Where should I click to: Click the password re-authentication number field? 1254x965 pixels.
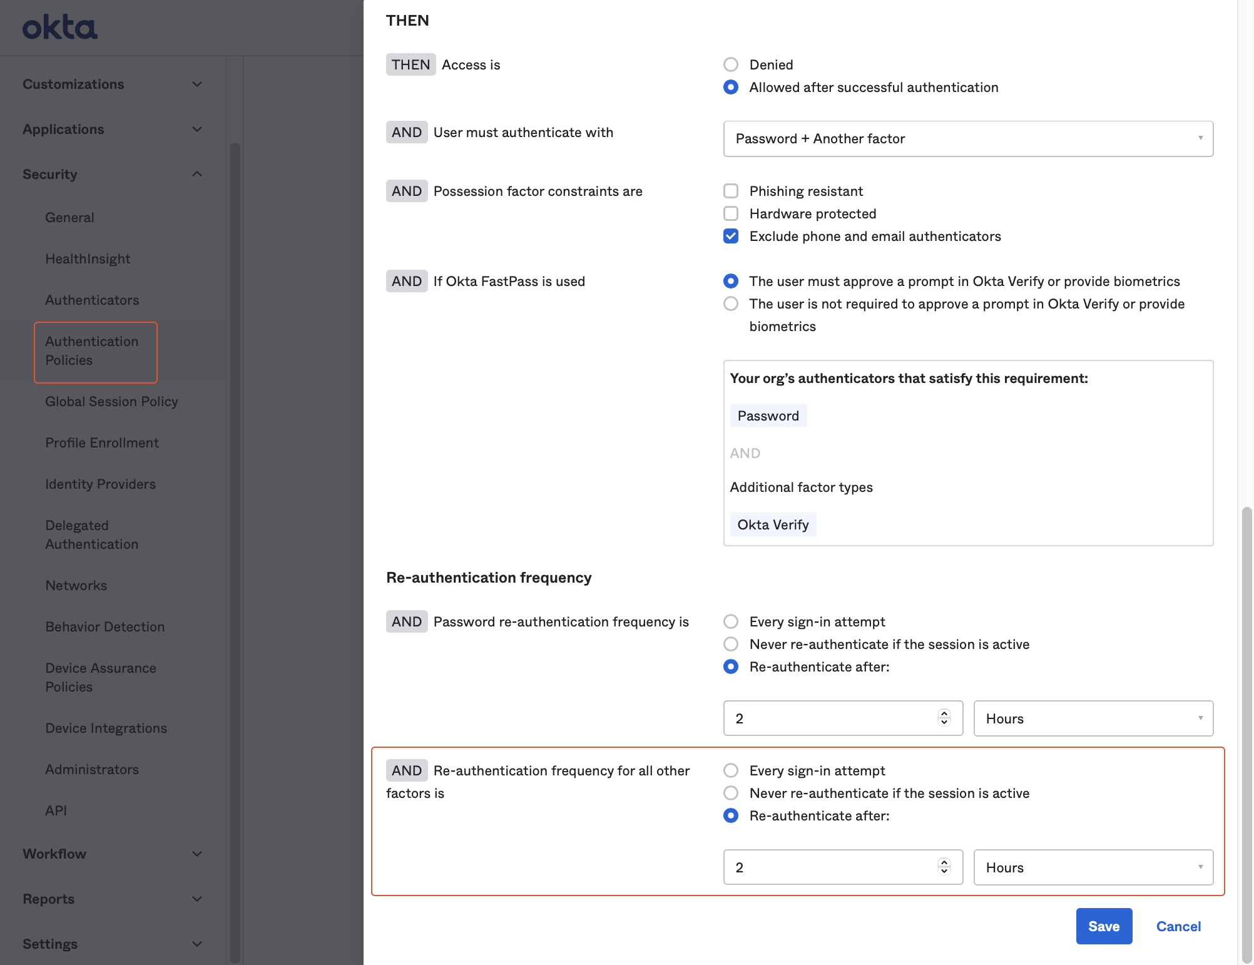click(x=843, y=718)
